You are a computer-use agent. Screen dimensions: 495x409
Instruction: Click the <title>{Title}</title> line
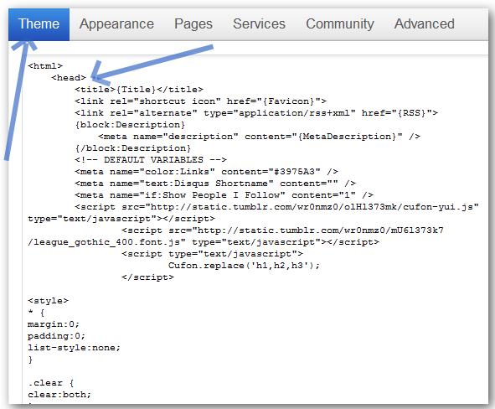[x=139, y=90]
